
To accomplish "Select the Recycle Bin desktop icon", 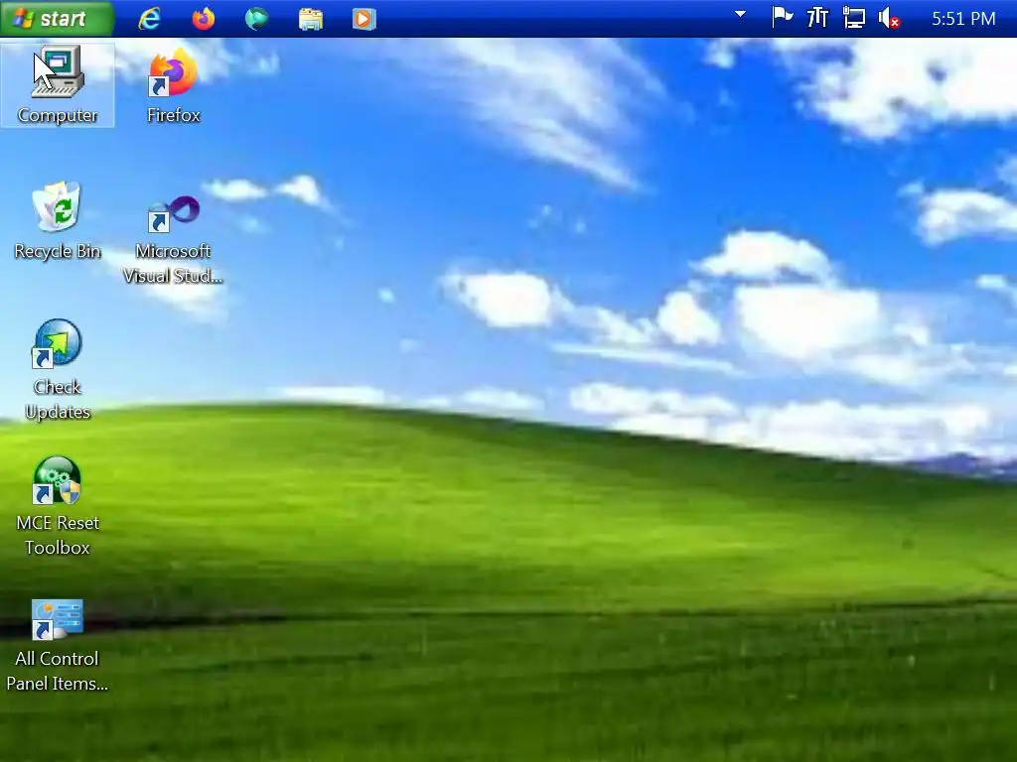I will click(x=58, y=221).
